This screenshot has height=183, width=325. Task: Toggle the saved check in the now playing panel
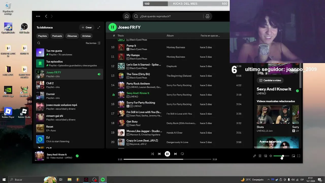297,91
